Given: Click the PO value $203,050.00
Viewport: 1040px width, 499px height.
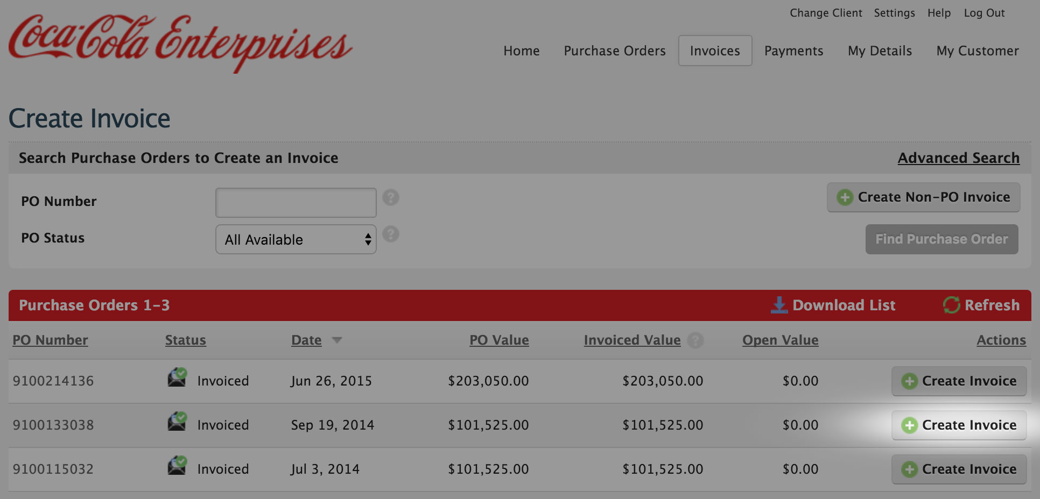Looking at the screenshot, I should click(488, 381).
